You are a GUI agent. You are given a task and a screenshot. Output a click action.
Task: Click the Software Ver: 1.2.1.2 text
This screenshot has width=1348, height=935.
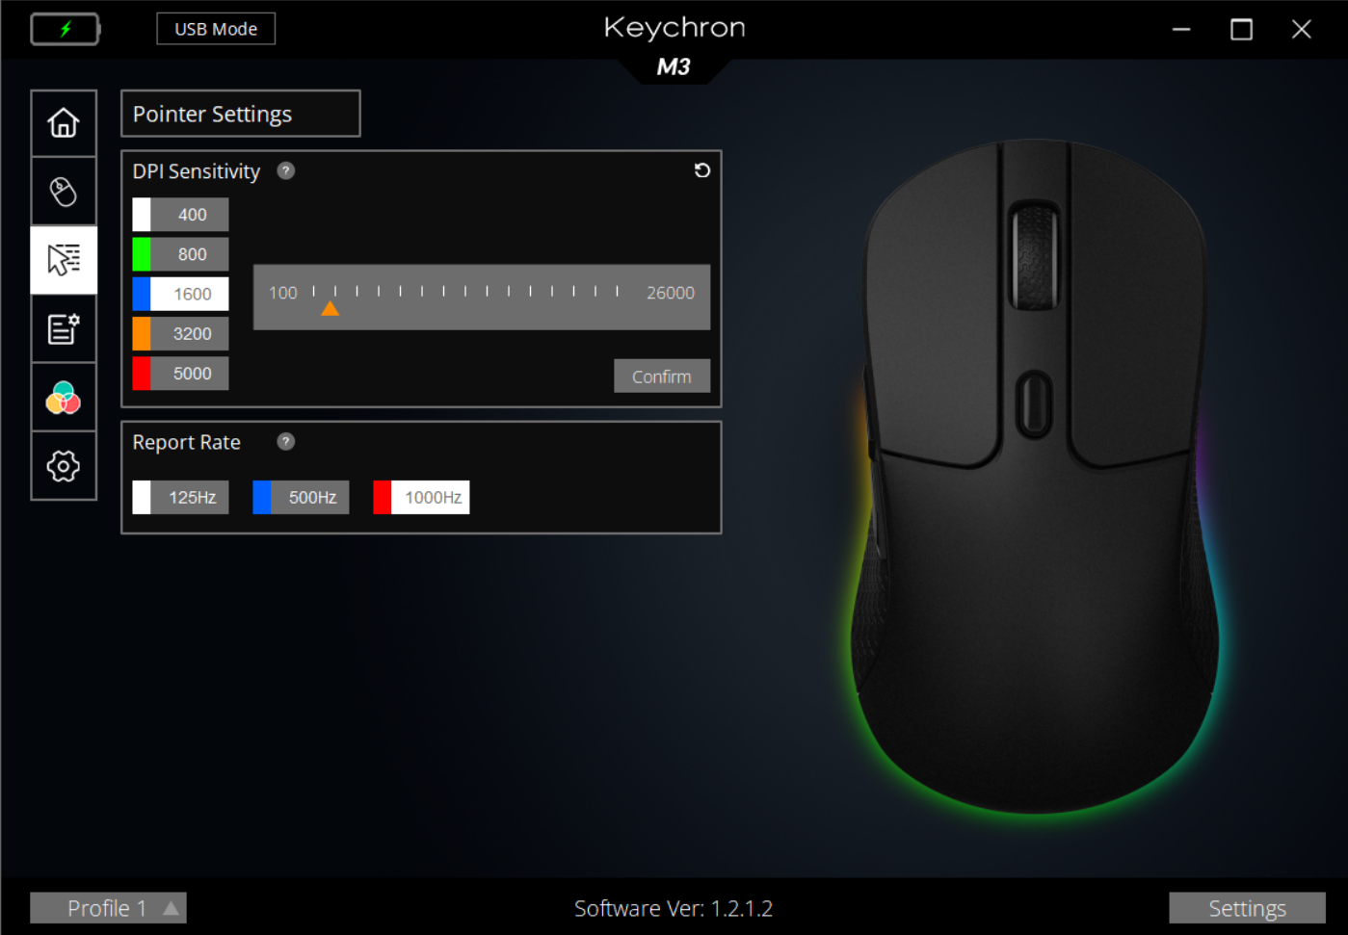(674, 908)
